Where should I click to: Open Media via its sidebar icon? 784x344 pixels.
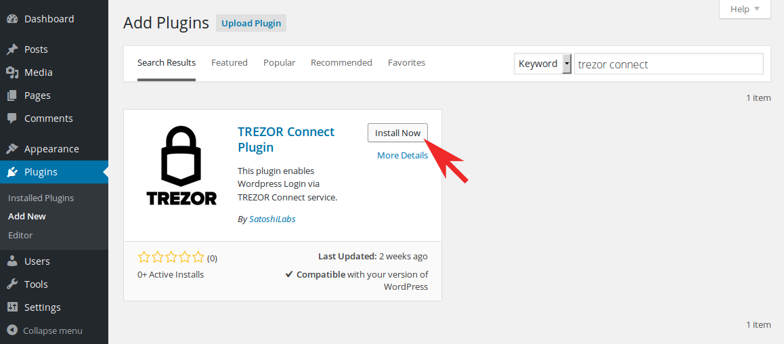(12, 72)
